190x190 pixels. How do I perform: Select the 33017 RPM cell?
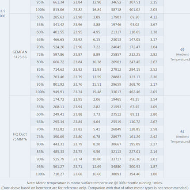coord(116,92)
